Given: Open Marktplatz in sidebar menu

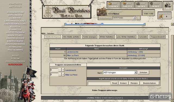Looking at the screenshot, I should (15, 36).
